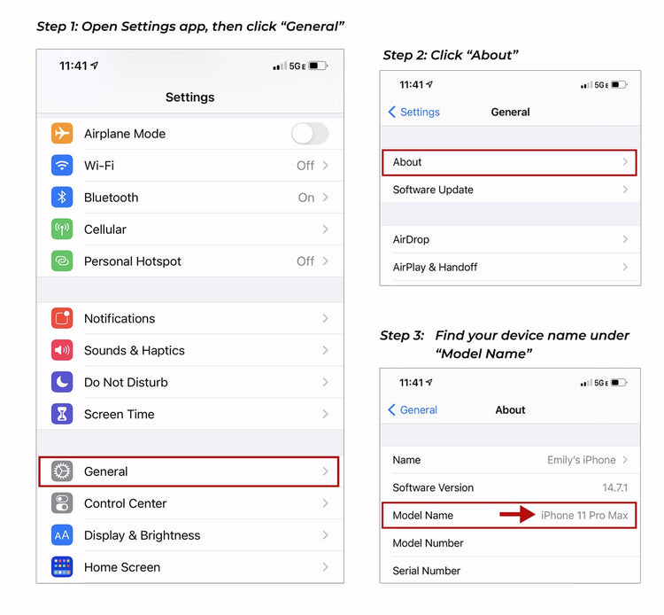Toggle the Airplane Mode switch
Viewport: 664px width, 615px height.
tap(309, 134)
